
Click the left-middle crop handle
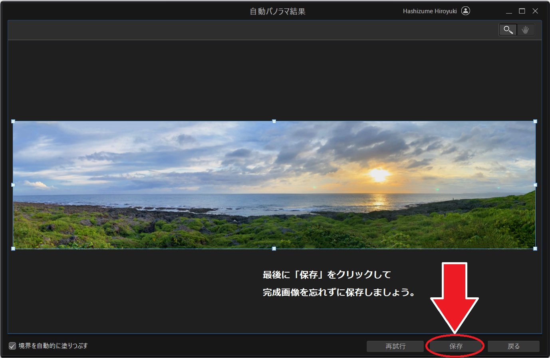pyautogui.click(x=13, y=185)
